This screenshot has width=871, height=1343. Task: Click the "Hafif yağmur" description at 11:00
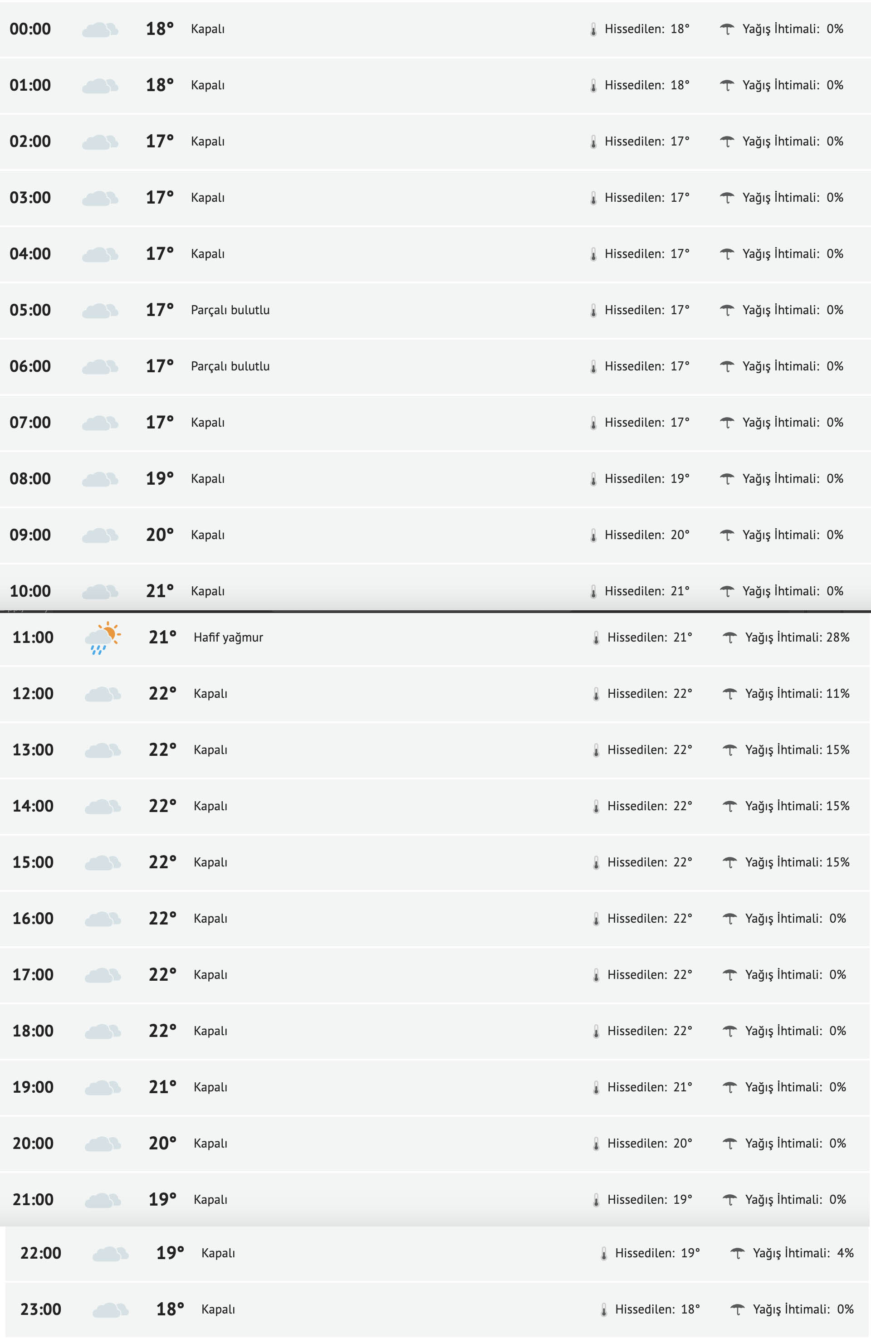(228, 637)
